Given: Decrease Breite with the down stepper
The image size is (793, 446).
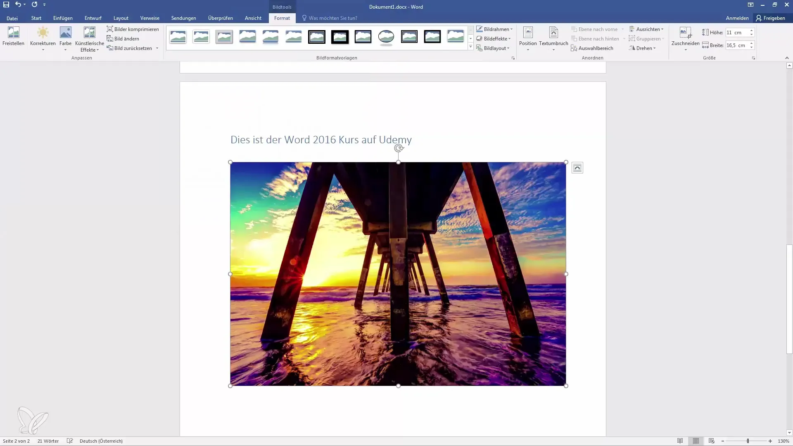Looking at the screenshot, I should [x=752, y=47].
